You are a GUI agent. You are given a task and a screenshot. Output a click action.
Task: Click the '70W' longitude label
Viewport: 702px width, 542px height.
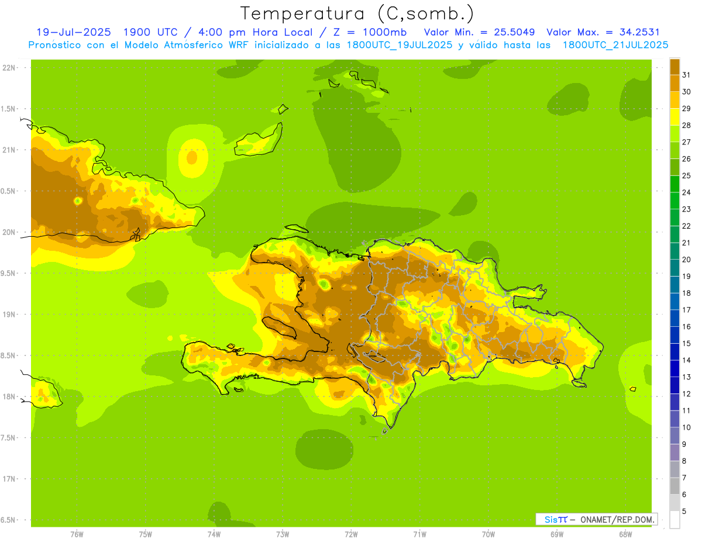click(x=488, y=534)
